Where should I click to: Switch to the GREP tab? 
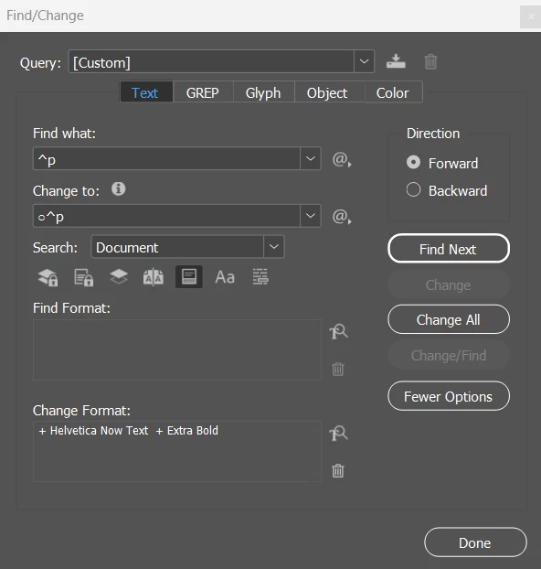tap(203, 93)
